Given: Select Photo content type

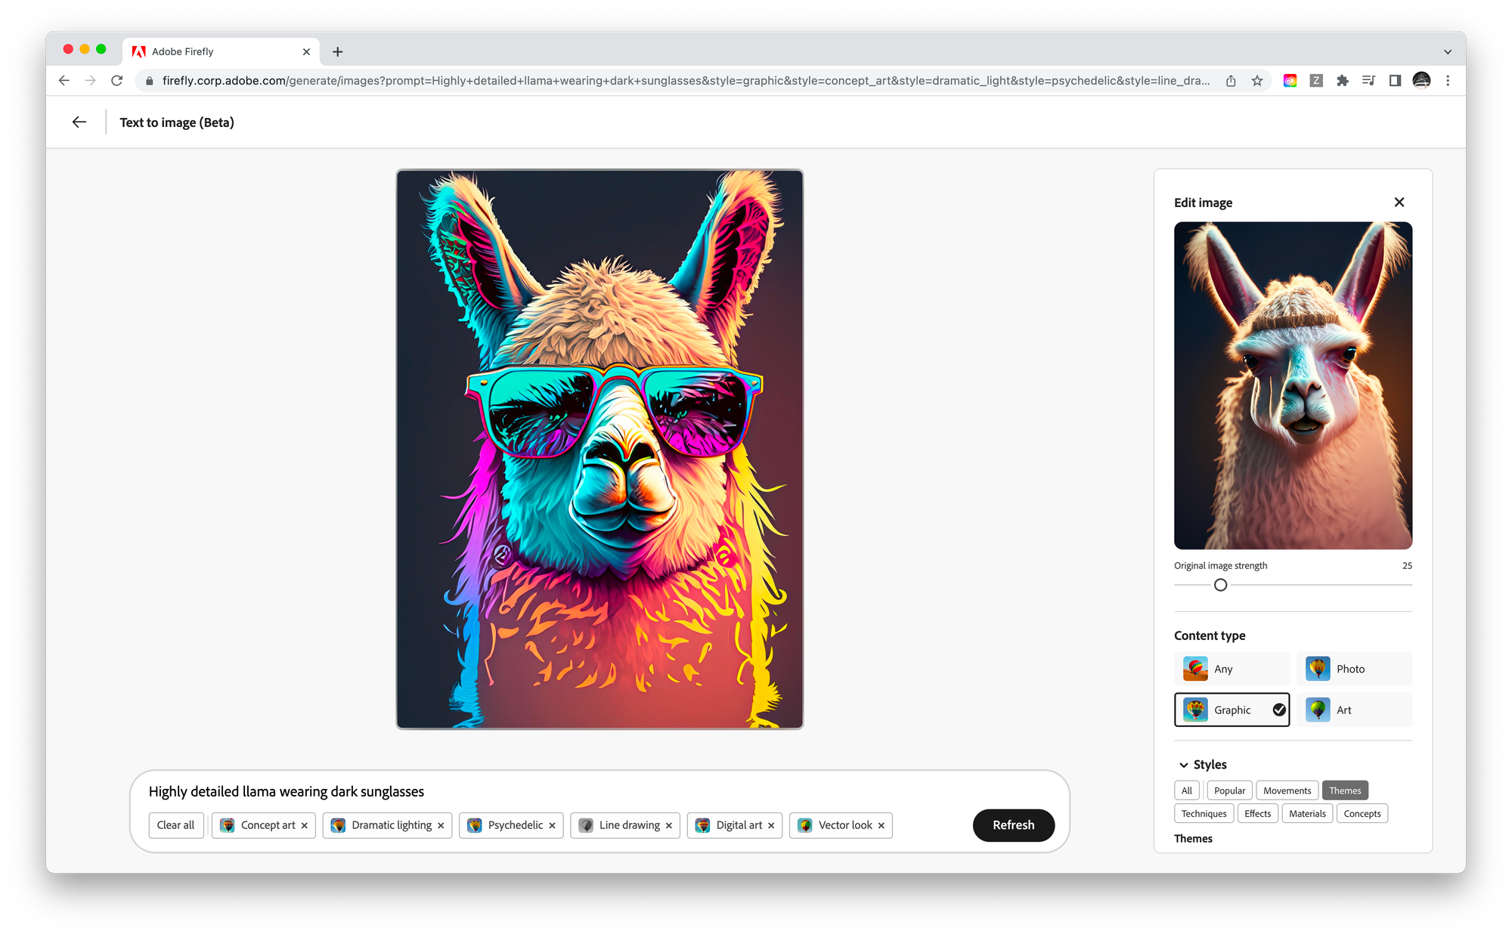Looking at the screenshot, I should tap(1354, 667).
